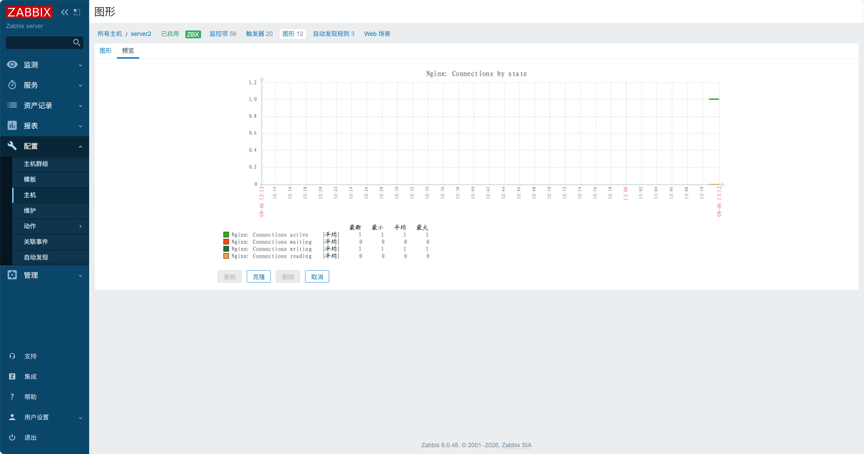This screenshot has height=454, width=864.
Task: Click red swatch for Connections waiting
Action: [x=226, y=242]
